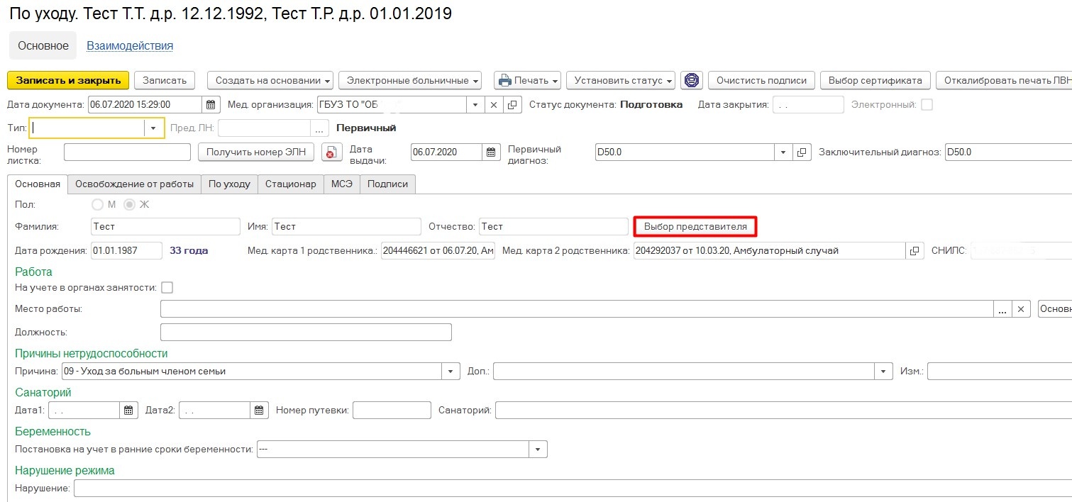Viewport: 1072px width, 502px height.
Task: Tick the На учете в органах занятости checkbox
Action: (x=167, y=288)
